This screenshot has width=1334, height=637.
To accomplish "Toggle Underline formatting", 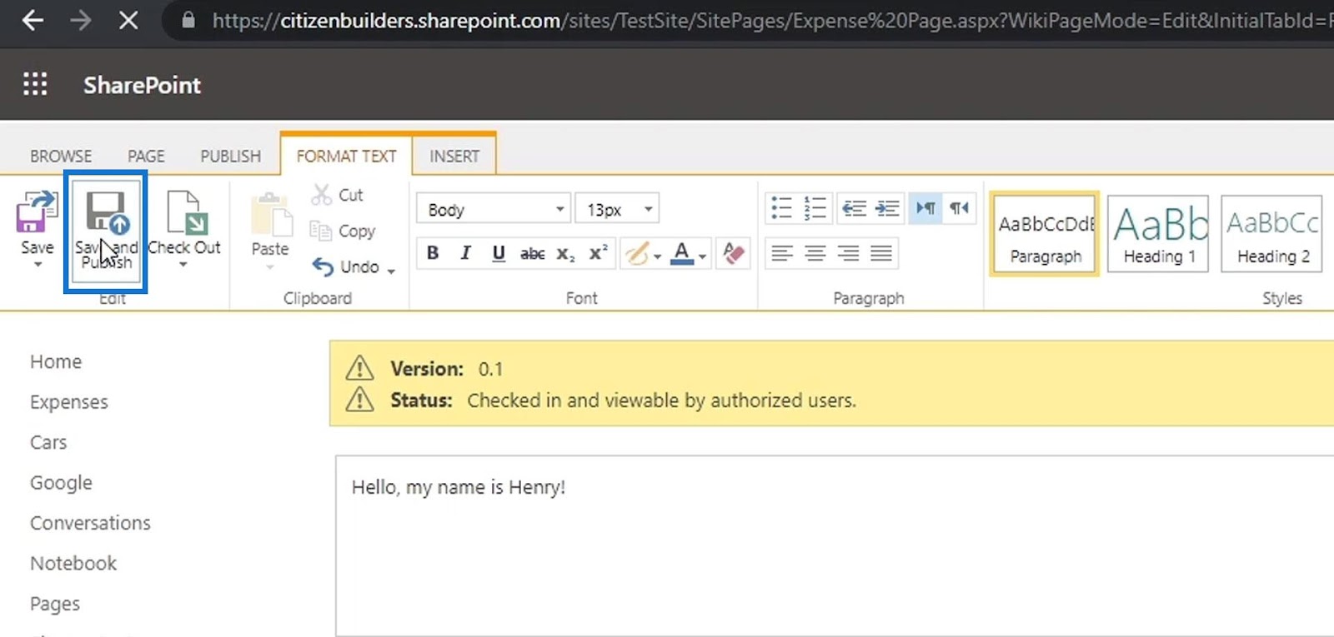I will click(499, 253).
